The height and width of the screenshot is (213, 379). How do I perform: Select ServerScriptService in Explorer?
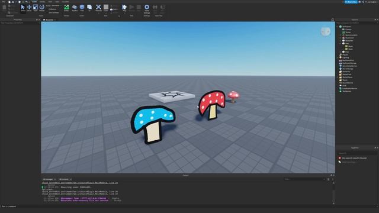coord(349,66)
